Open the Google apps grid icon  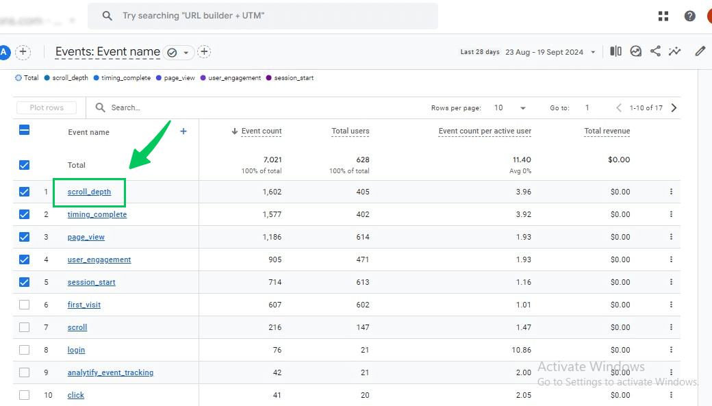tap(663, 16)
